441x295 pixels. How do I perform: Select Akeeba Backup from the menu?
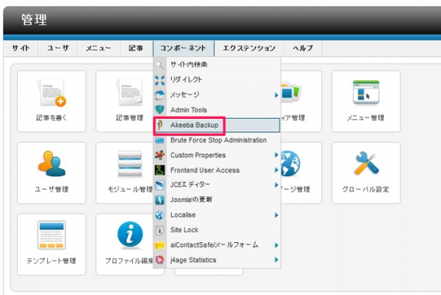[217, 125]
